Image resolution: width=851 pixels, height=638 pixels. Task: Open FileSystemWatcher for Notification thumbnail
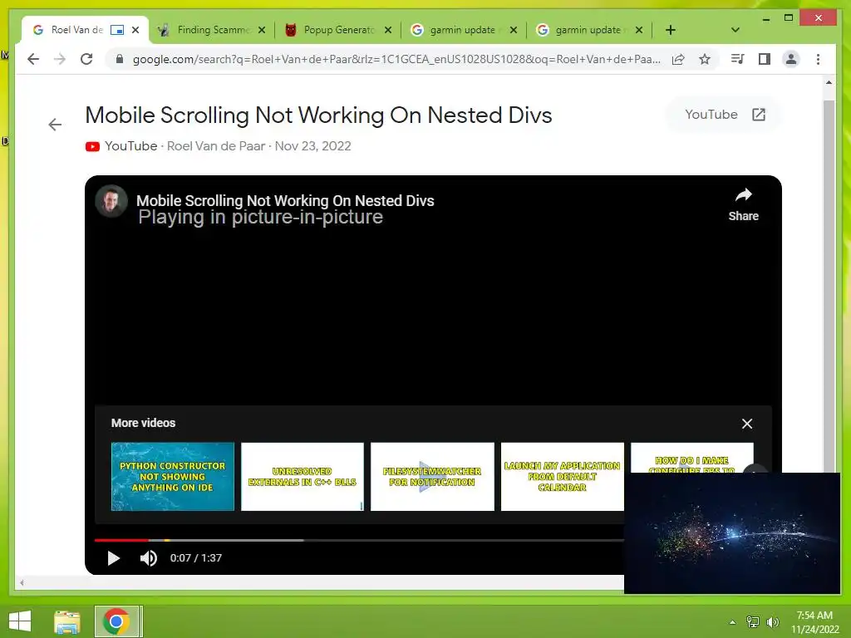point(432,476)
